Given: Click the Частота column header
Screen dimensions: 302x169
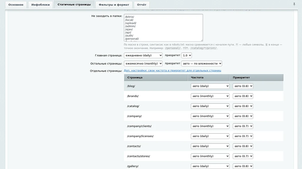Looking at the screenshot, I should click(209, 77).
